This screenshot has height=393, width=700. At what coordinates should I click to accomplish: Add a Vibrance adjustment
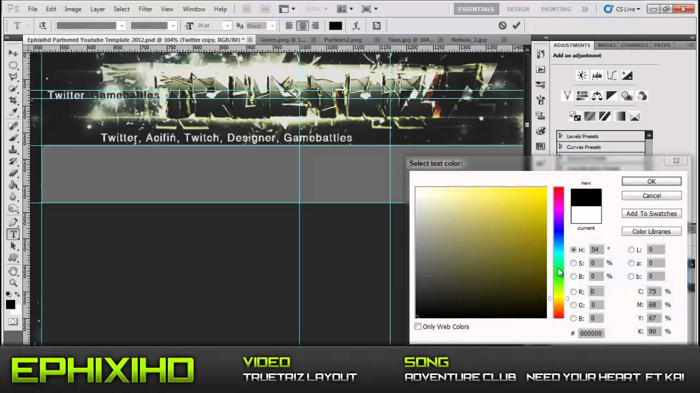coord(567,96)
